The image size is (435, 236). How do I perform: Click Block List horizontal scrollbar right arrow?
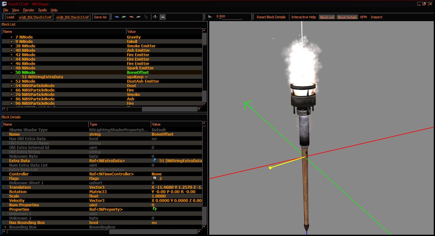coord(199,109)
